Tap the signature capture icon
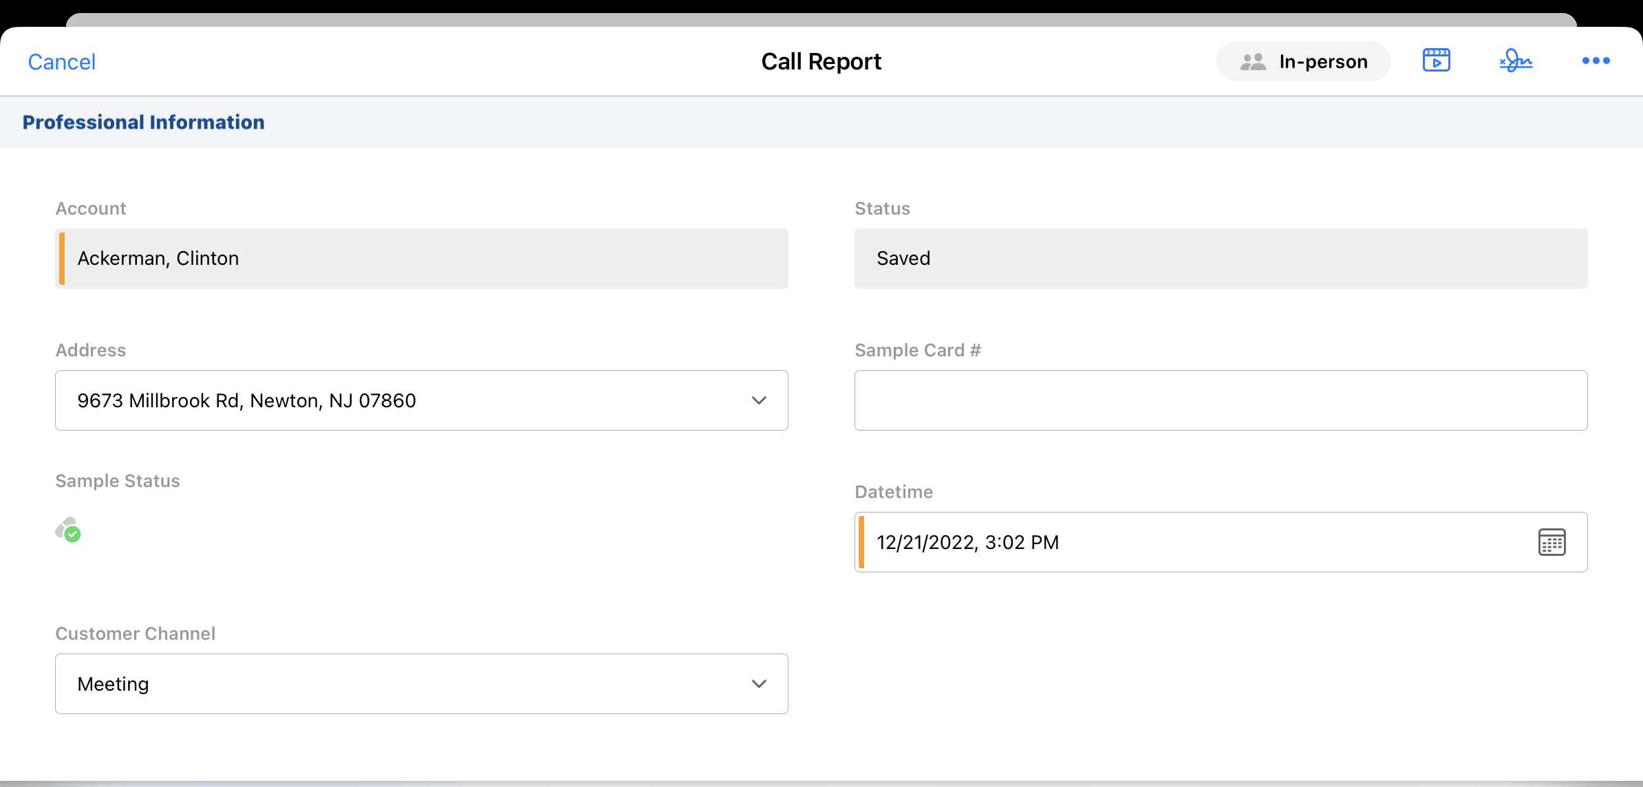Screen dimensions: 1643x787 [x=1516, y=61]
